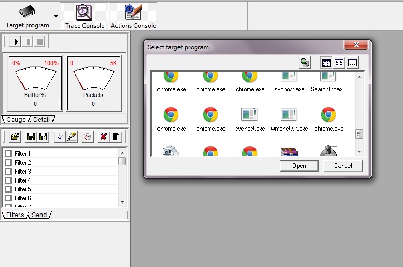Check the Filter 4 checkbox
Image resolution: width=403 pixels, height=267 pixels.
click(x=8, y=180)
